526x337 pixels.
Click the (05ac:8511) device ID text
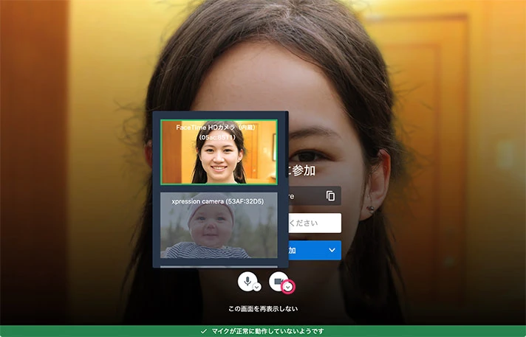(219, 137)
